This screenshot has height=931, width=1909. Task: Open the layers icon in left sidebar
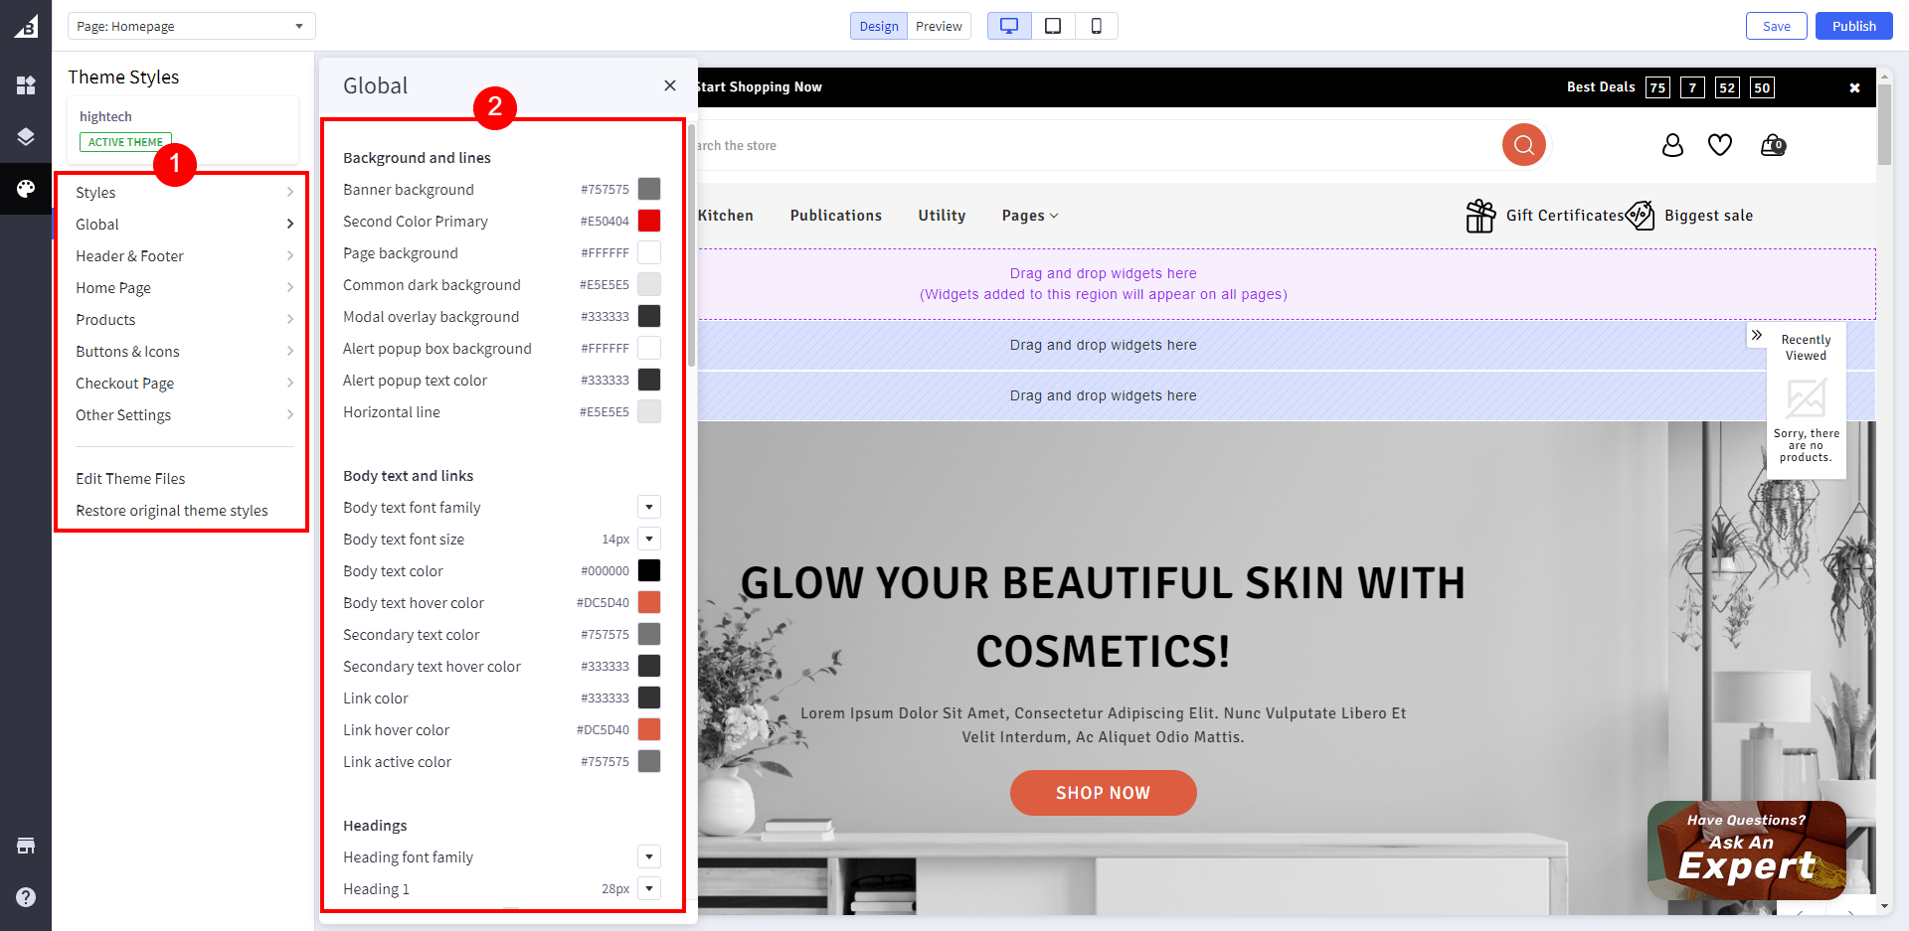(26, 136)
